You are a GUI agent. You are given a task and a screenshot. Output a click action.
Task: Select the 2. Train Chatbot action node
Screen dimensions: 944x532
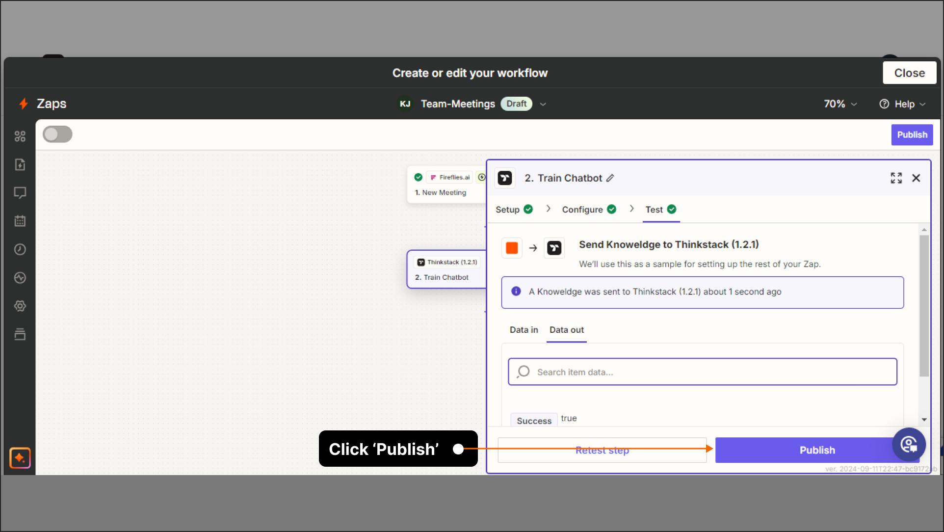tap(446, 269)
